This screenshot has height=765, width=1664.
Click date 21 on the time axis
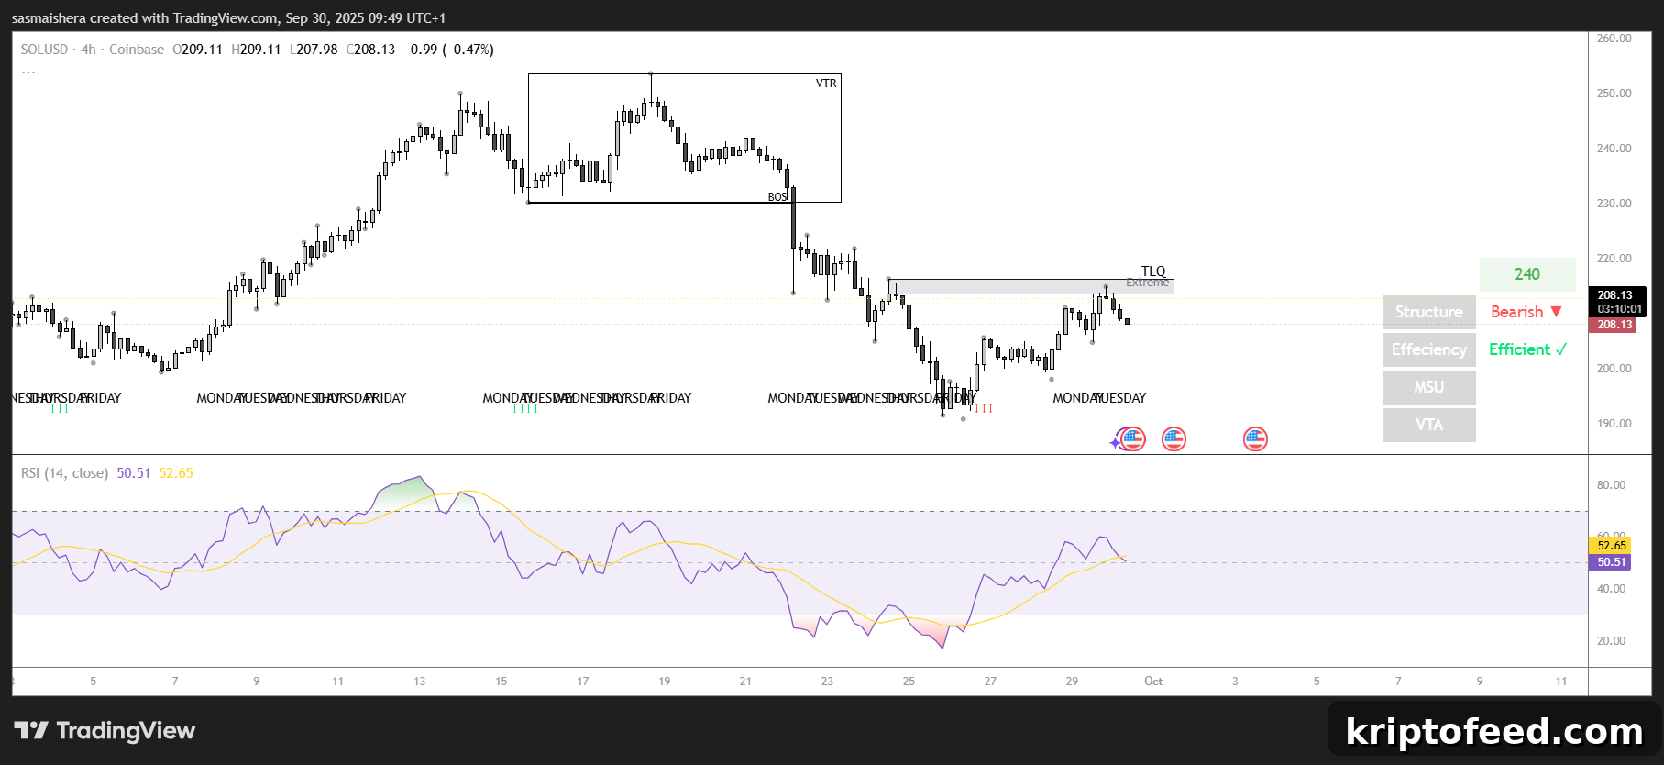click(x=745, y=682)
